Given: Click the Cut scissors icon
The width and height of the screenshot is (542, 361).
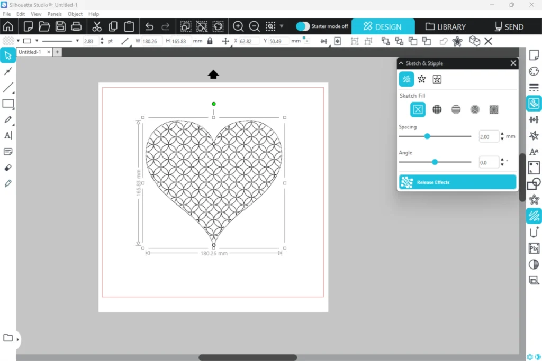Looking at the screenshot, I should [96, 26].
